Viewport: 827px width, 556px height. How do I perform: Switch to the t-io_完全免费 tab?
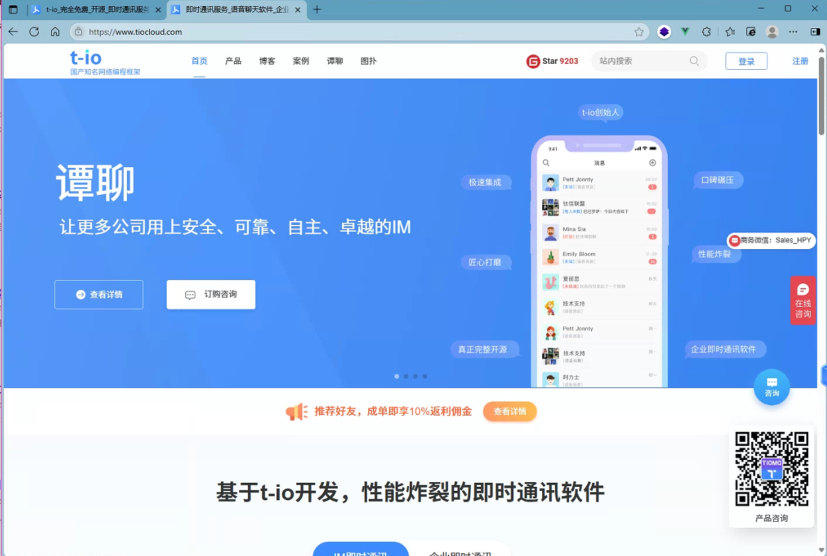[97, 9]
